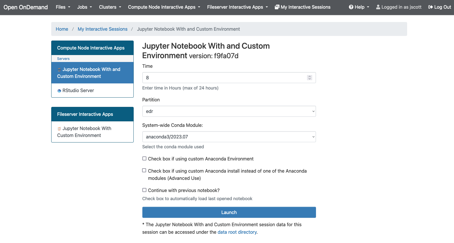Go to Home breadcrumb link
The height and width of the screenshot is (243, 454).
tap(62, 29)
